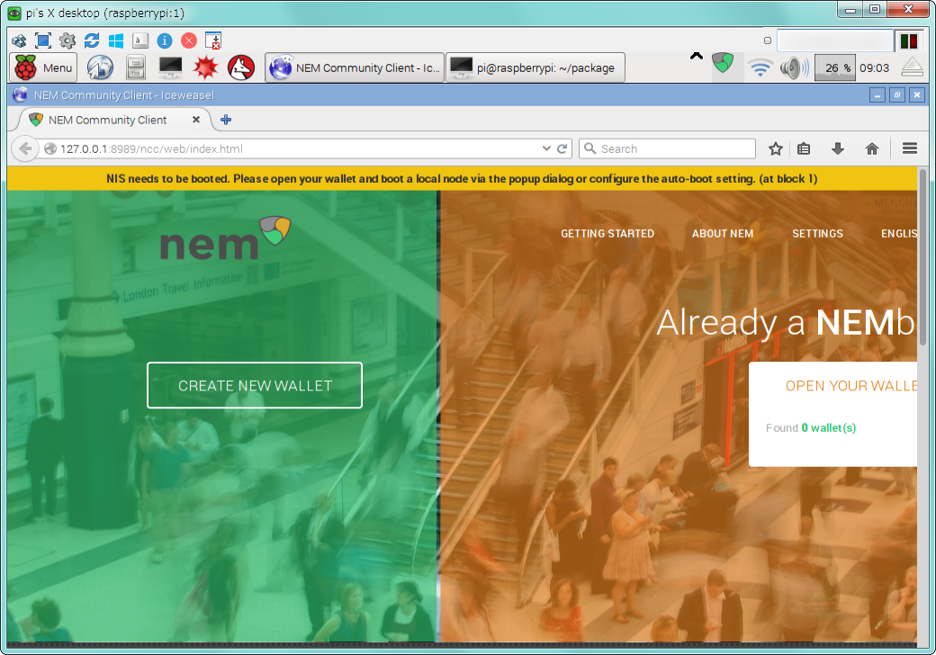Reload the page with the reload icon
936x655 pixels.
(562, 148)
